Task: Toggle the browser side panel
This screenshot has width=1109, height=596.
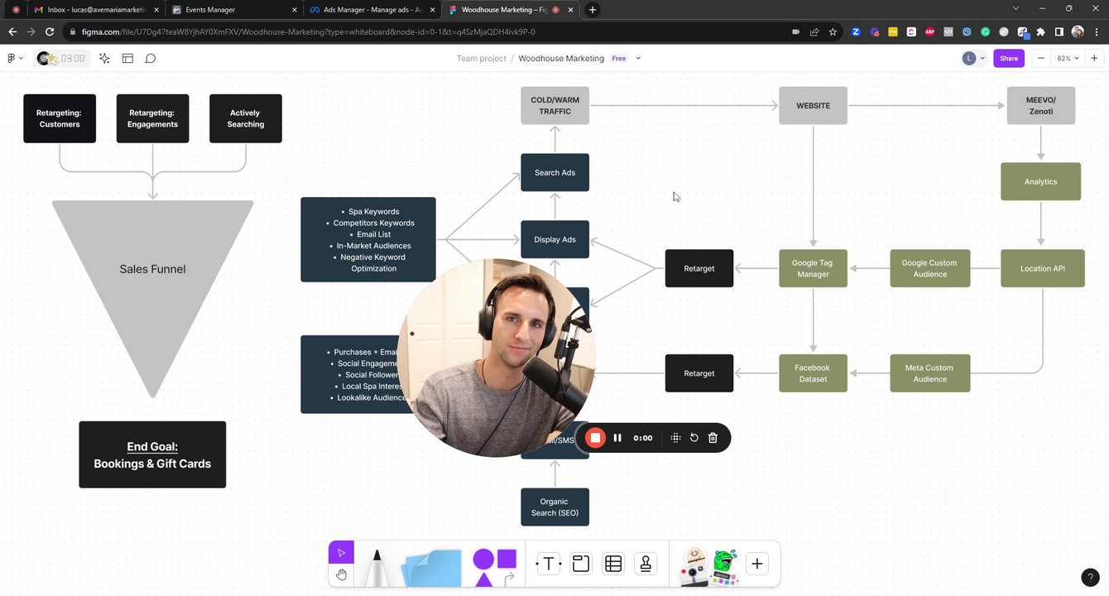Action: 1059,31
